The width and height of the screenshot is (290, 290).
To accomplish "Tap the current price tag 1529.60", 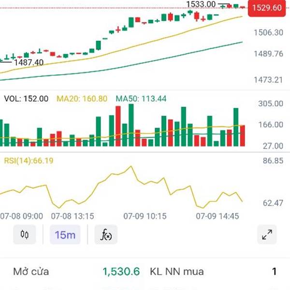I will (267, 8).
